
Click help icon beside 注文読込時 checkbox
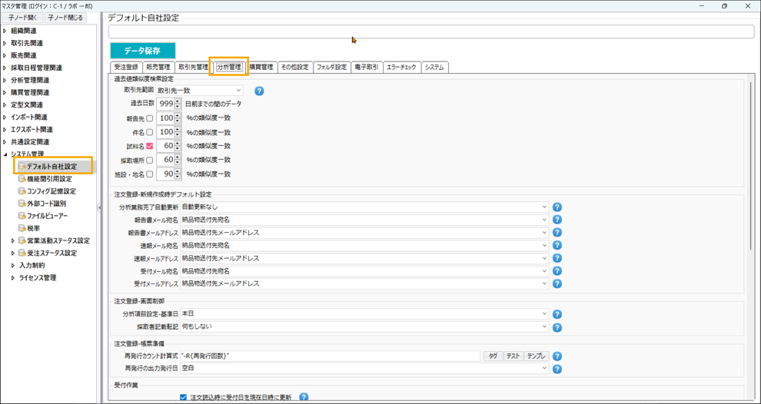304,397
